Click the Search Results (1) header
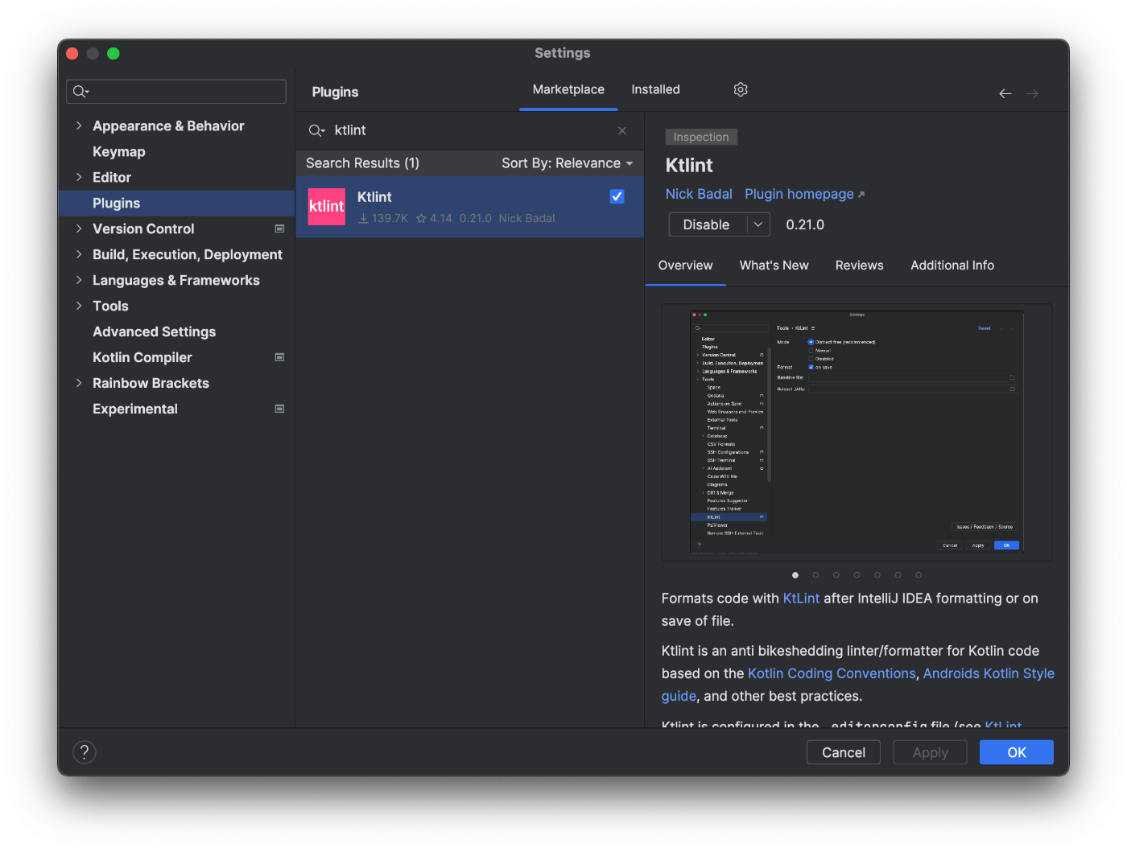1127x852 pixels. 362,163
